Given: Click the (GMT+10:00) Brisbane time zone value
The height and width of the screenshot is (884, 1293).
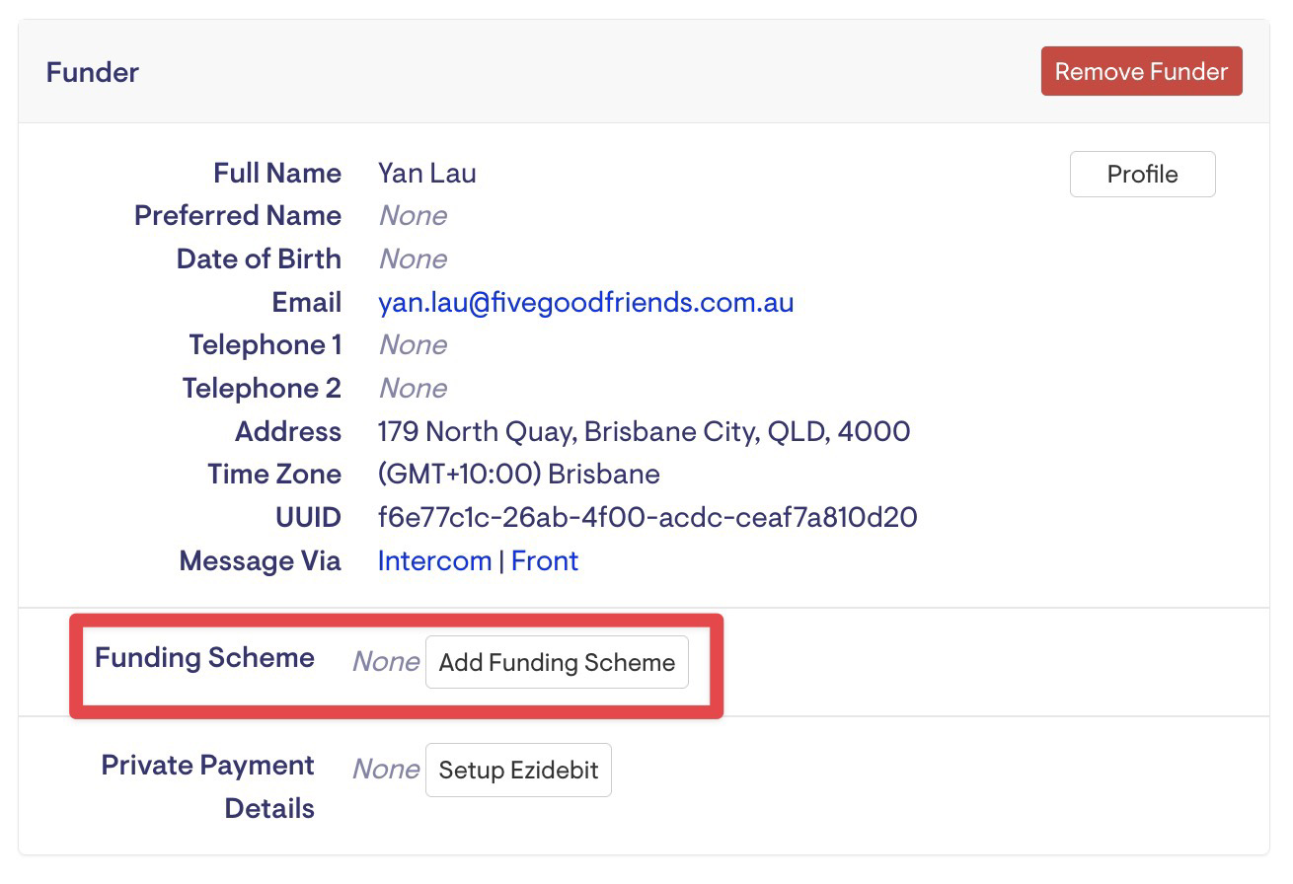Looking at the screenshot, I should (x=518, y=474).
